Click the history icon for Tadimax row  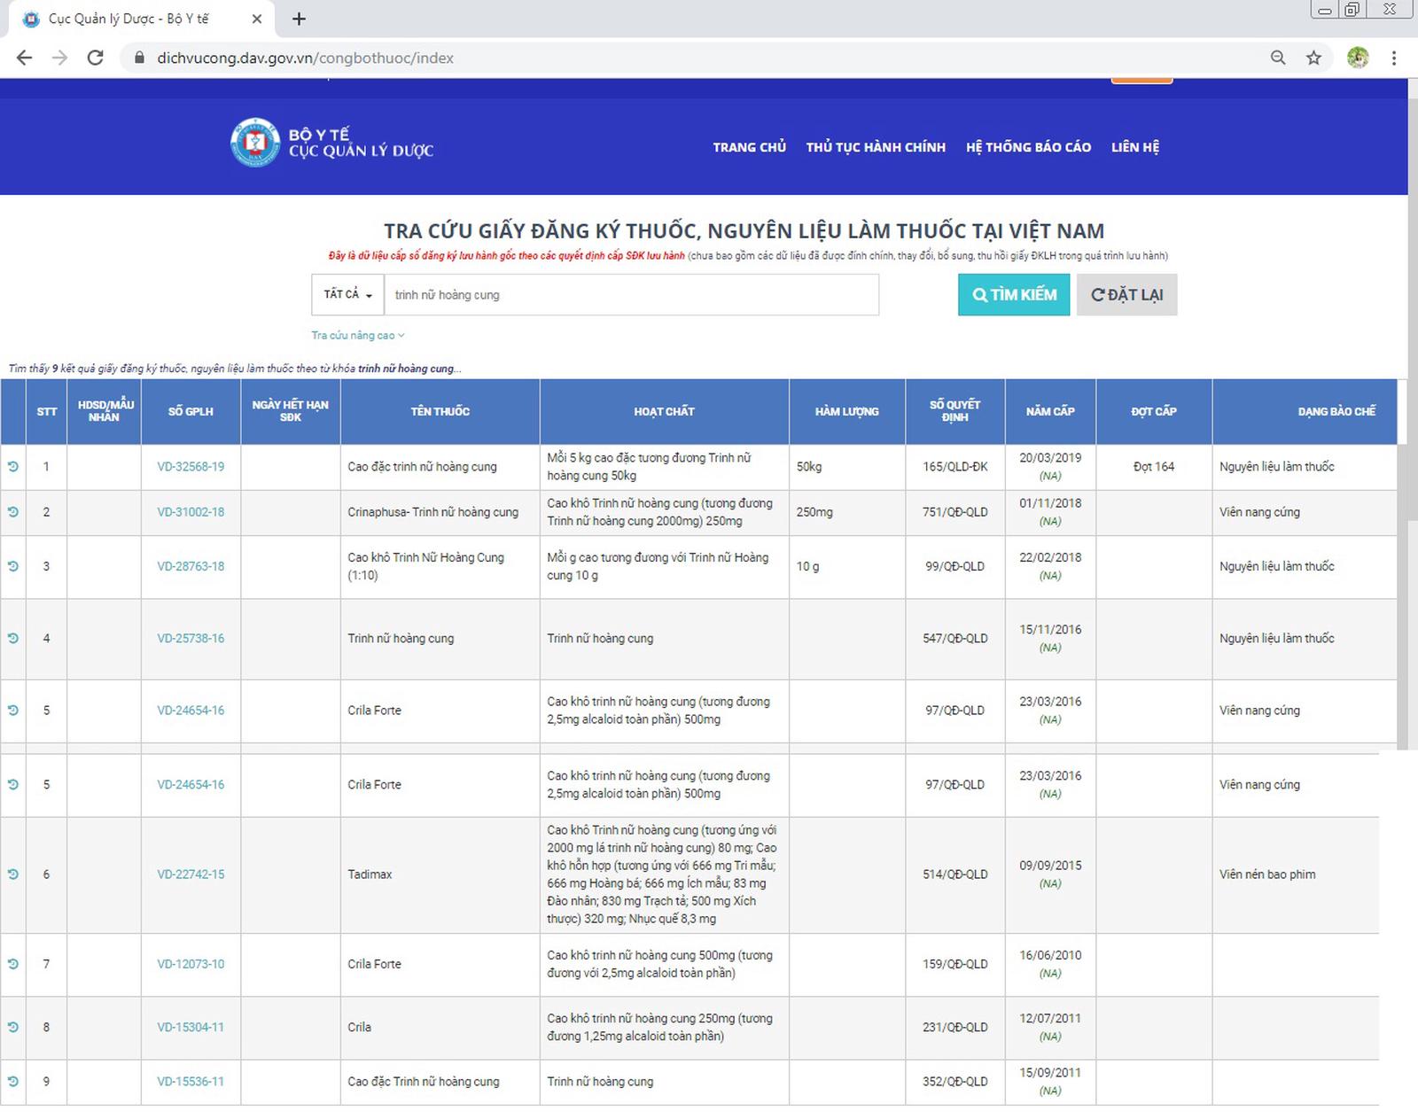coord(13,874)
